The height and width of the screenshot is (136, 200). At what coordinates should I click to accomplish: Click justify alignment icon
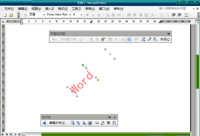tap(129, 15)
